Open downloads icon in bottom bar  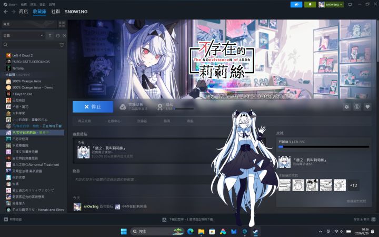coord(164,219)
